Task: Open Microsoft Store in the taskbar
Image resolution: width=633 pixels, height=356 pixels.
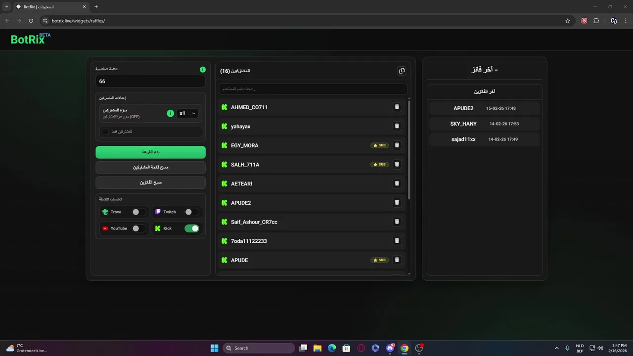Action: click(347, 348)
